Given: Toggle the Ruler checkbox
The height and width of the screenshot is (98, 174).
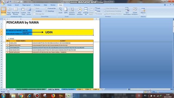Looking at the screenshot, I should [x=34, y=8].
